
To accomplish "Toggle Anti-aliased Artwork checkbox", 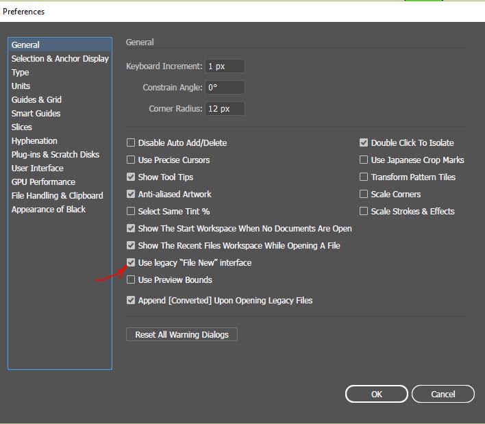I will [x=131, y=195].
